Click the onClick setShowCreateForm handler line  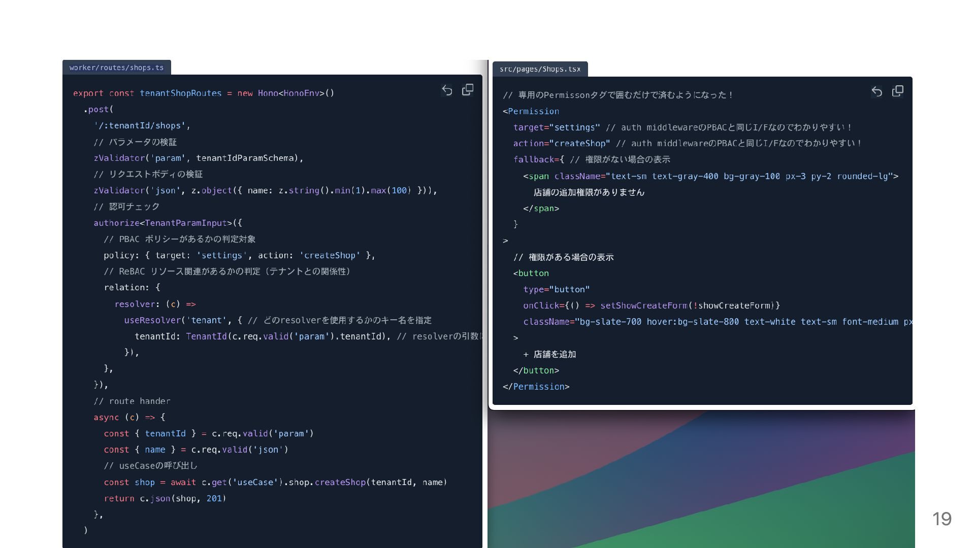(x=652, y=305)
